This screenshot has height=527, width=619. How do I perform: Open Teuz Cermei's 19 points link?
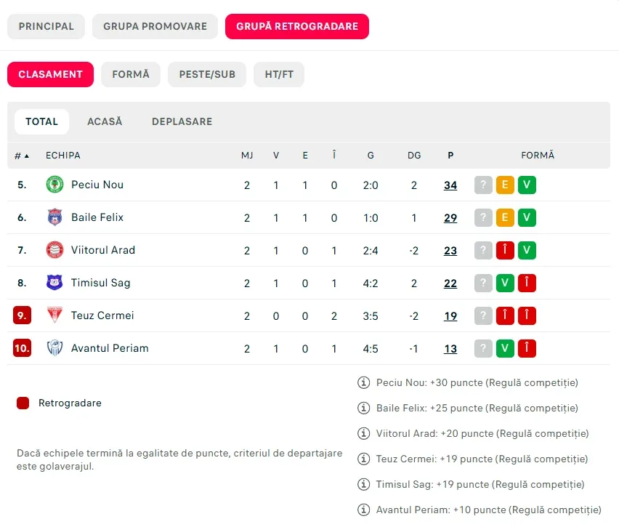pos(450,316)
